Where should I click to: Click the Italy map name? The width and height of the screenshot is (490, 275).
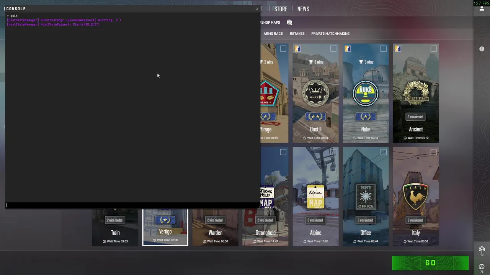click(416, 233)
